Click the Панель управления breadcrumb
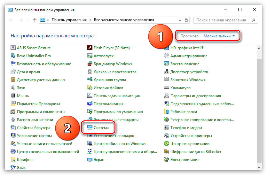 pos(69,20)
